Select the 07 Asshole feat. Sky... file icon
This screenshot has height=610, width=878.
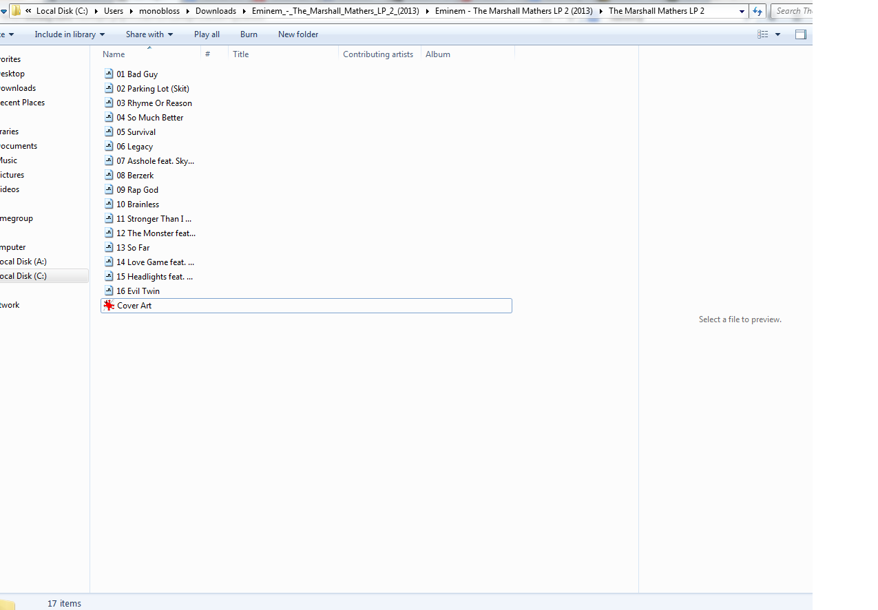tap(109, 160)
